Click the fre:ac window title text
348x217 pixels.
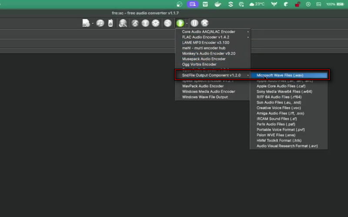click(x=145, y=13)
